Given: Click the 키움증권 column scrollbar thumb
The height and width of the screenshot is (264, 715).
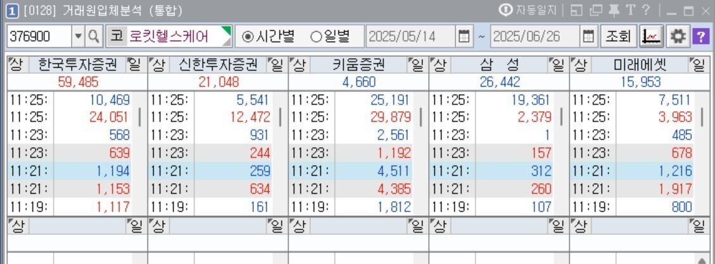Looking at the screenshot, I should click(421, 117).
